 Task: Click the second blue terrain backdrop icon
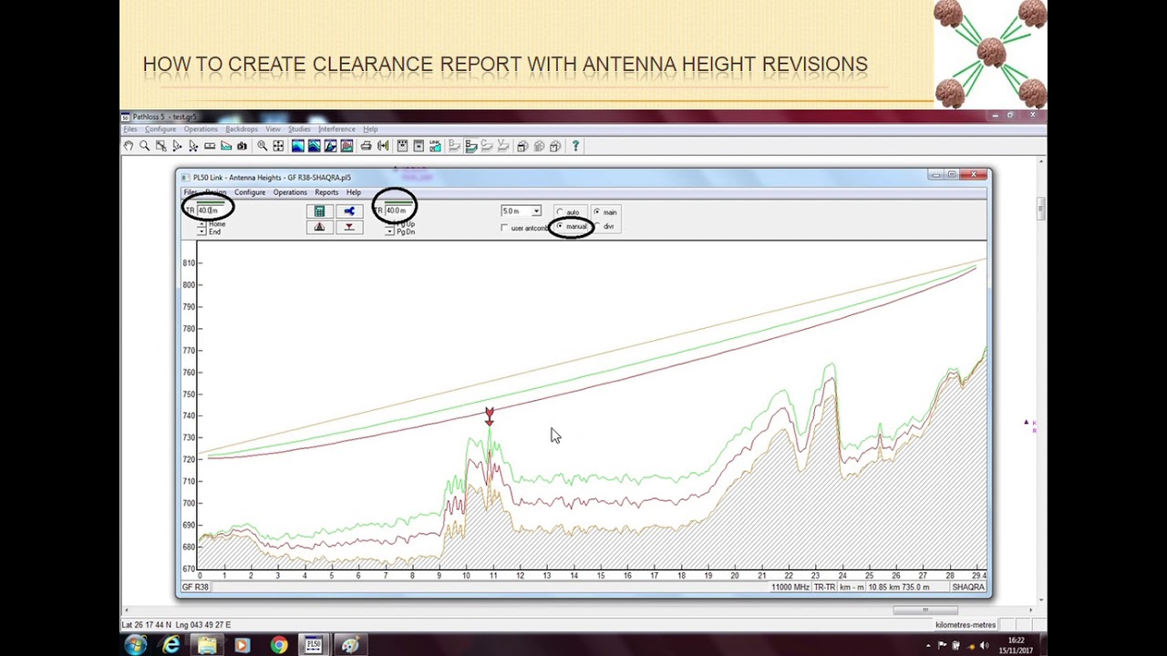click(314, 146)
